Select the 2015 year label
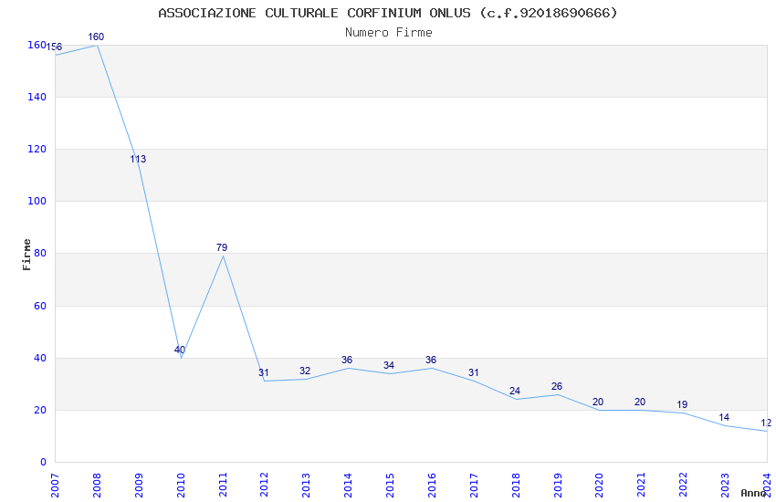 (x=390, y=486)
